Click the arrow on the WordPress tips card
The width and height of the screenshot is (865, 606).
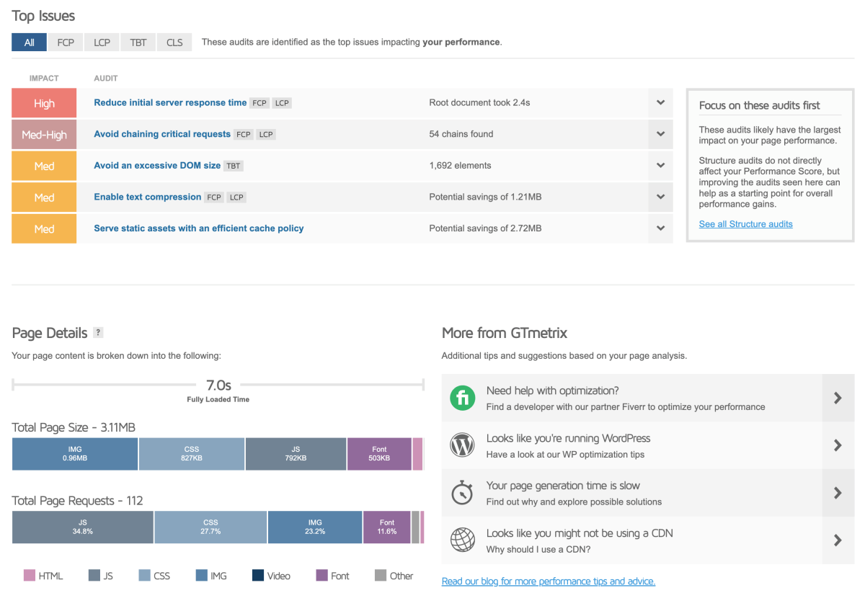pos(838,445)
